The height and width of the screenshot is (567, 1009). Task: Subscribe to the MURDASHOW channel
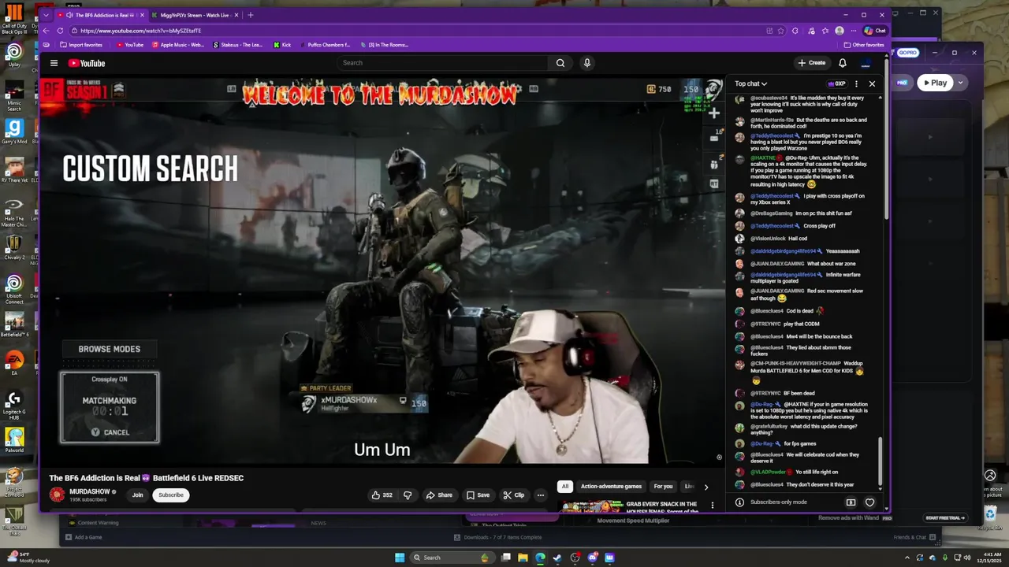(x=170, y=495)
